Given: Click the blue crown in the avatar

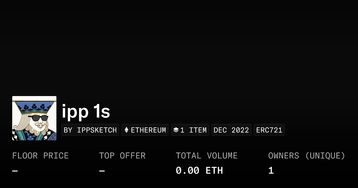Looking at the screenshot, I should pos(34,105).
